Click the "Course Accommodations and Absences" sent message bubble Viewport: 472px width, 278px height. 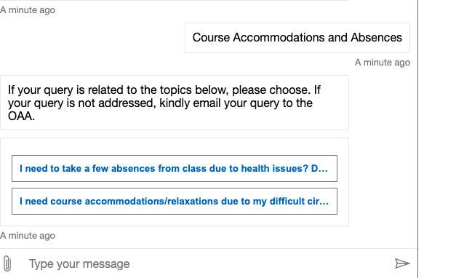[x=297, y=38]
